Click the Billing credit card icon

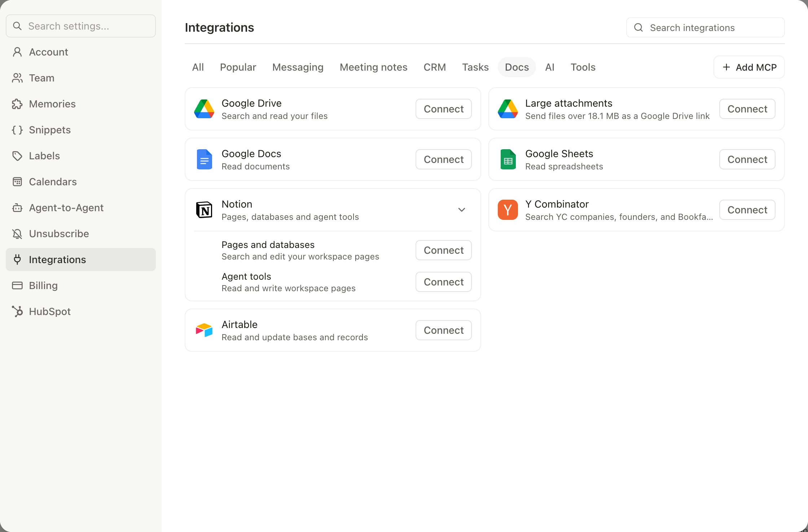point(17,285)
